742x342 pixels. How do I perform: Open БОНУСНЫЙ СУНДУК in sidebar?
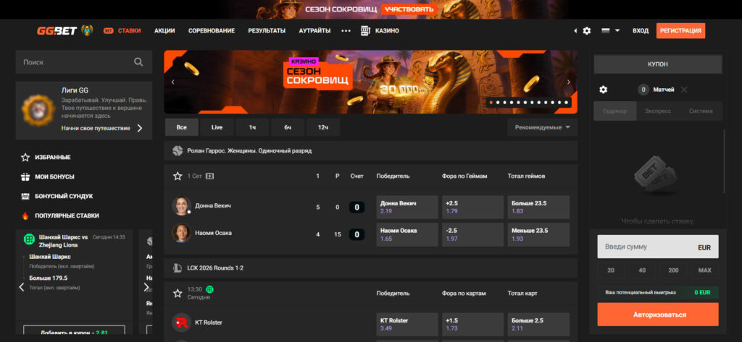pos(64,196)
